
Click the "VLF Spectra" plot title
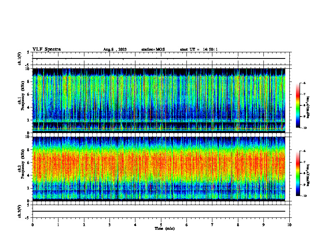(47, 49)
